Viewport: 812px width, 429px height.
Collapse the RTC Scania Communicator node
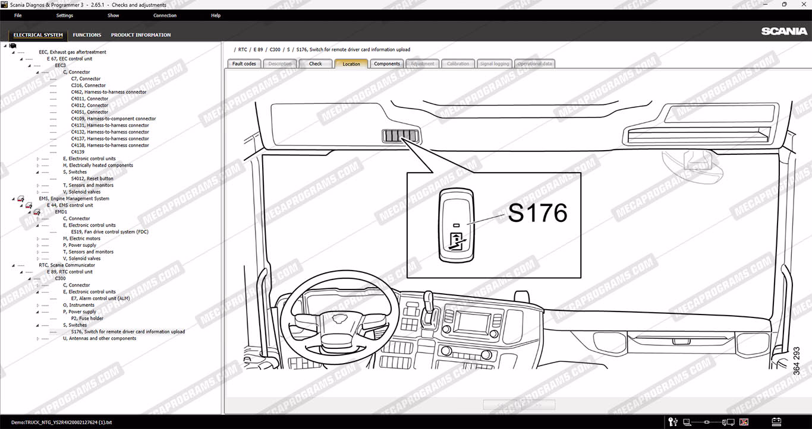pyautogui.click(x=13, y=265)
